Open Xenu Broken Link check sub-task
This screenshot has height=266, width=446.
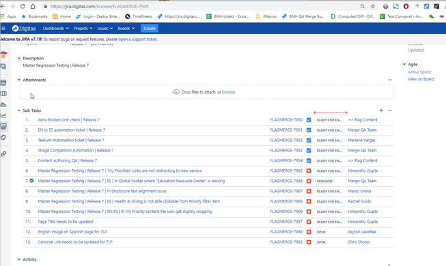click(69, 120)
